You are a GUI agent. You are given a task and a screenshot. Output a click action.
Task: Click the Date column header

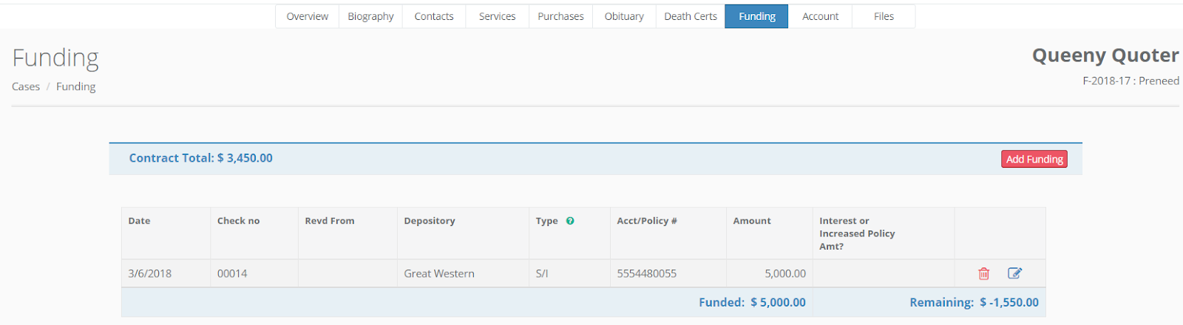click(139, 221)
